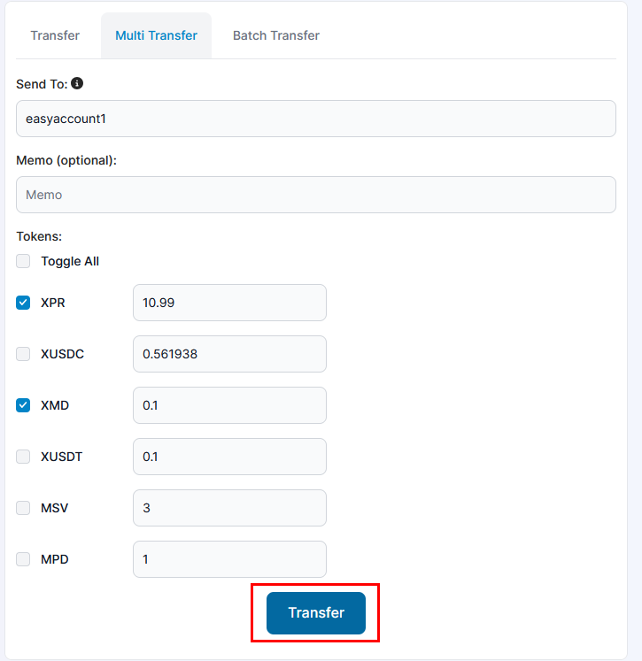Focus the Memo input field
642x661 pixels.
coord(316,195)
